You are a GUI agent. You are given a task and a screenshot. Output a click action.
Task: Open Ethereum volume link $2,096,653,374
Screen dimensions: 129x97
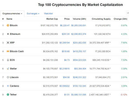pyautogui.click(x=79, y=34)
